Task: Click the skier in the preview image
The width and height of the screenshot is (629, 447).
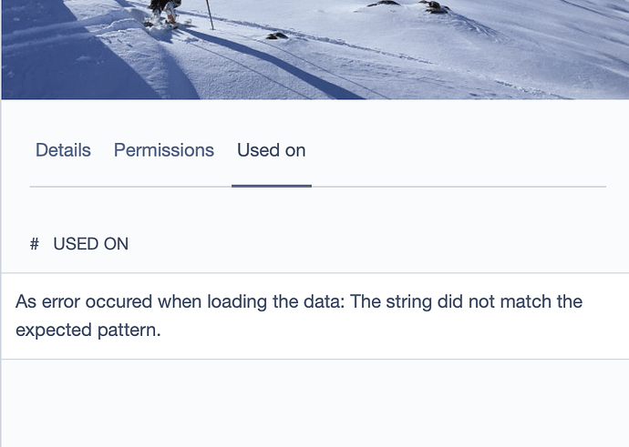Action: coord(162,13)
